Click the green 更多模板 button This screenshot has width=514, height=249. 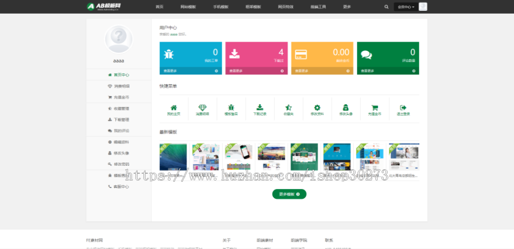[x=289, y=194]
